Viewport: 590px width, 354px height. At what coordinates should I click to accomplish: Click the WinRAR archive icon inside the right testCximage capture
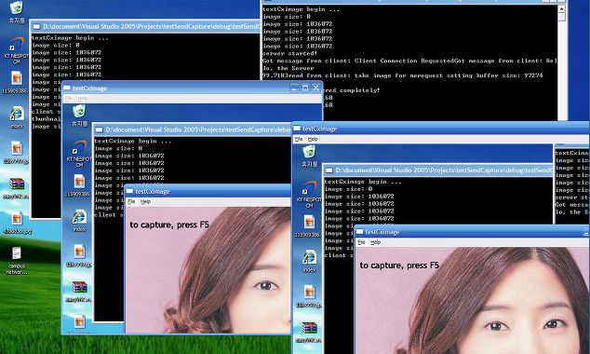coord(309,328)
